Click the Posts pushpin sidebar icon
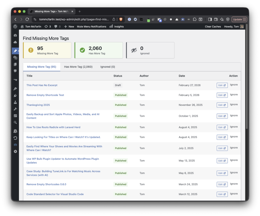260x216 pixels. pos(15,51)
